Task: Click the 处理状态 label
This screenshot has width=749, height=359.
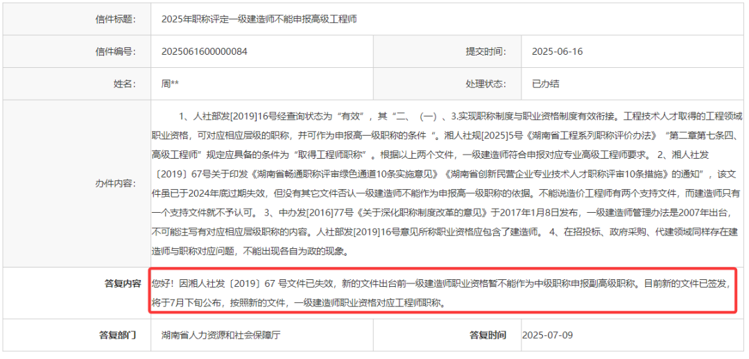Action: pyautogui.click(x=485, y=84)
